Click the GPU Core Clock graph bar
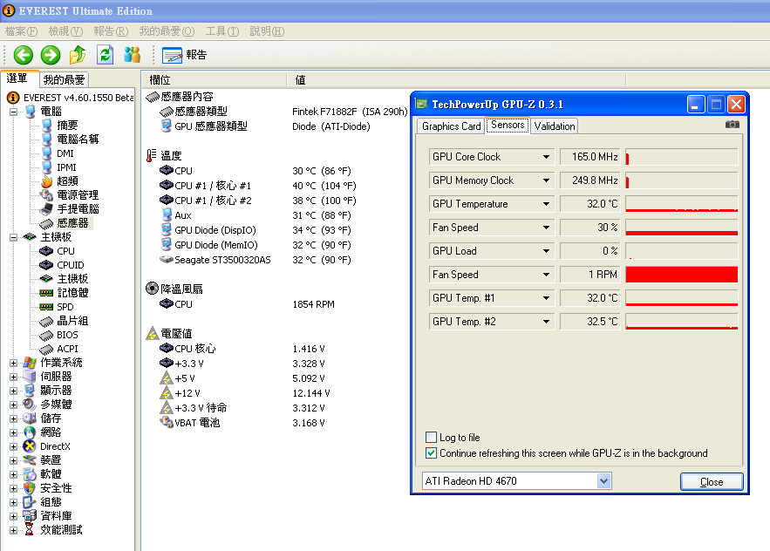 pos(682,157)
